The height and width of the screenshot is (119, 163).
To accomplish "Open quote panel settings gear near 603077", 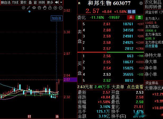I will coord(141,3).
